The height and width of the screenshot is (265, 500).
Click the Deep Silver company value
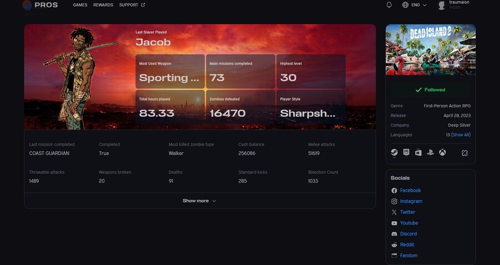point(459,126)
